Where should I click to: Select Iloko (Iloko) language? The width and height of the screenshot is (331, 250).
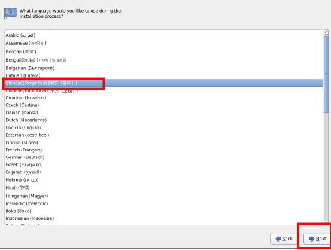pos(163,211)
